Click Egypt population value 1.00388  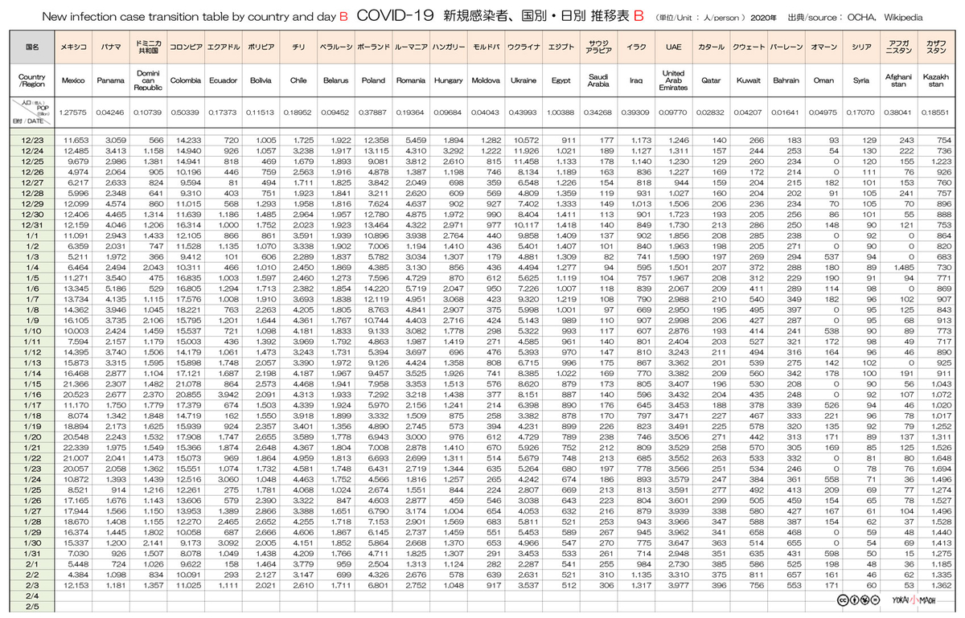click(x=561, y=113)
